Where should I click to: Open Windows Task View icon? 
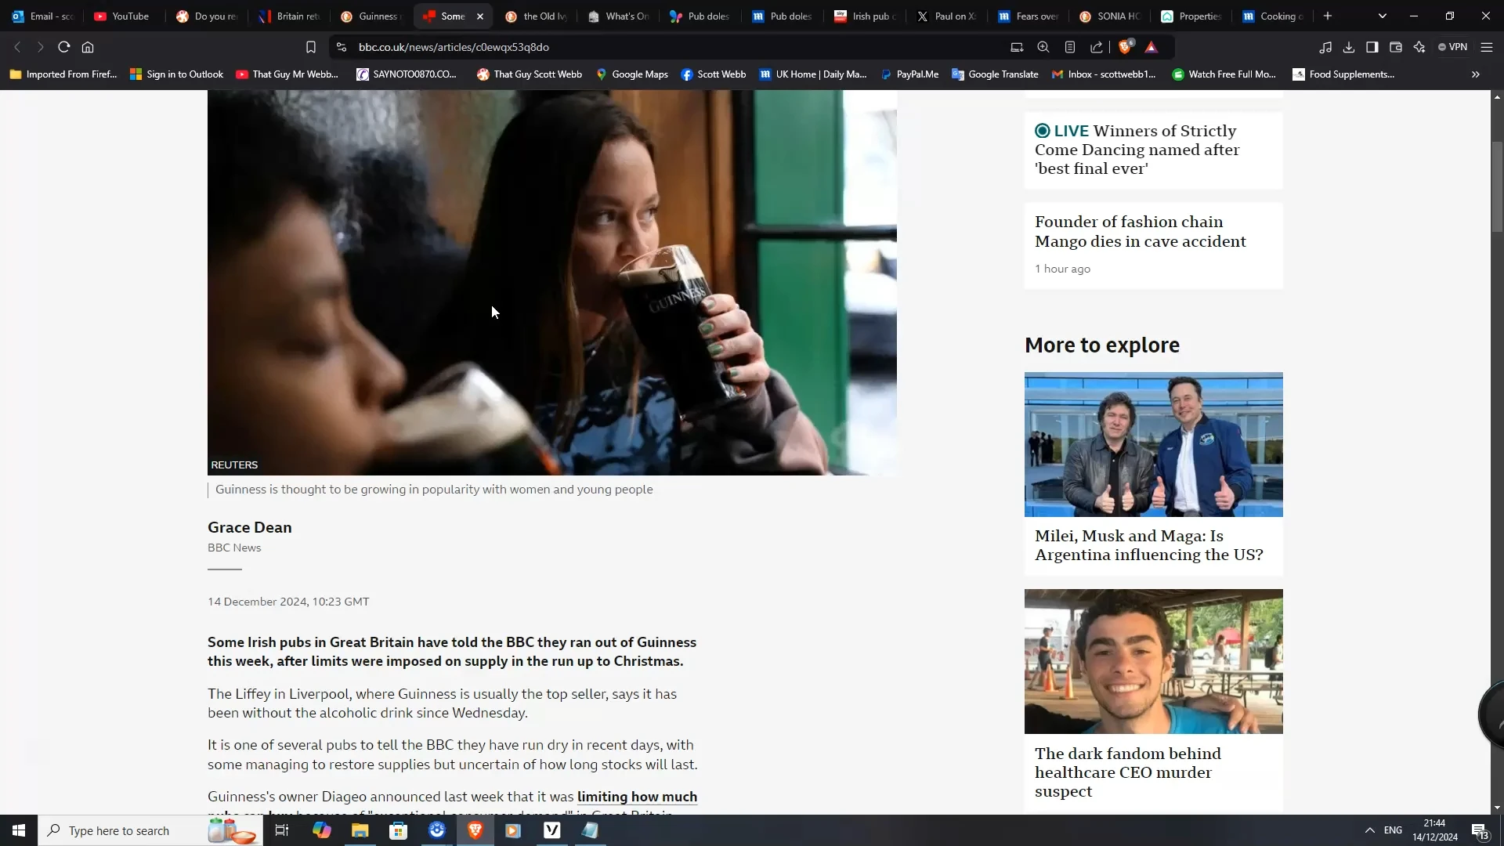click(x=282, y=830)
